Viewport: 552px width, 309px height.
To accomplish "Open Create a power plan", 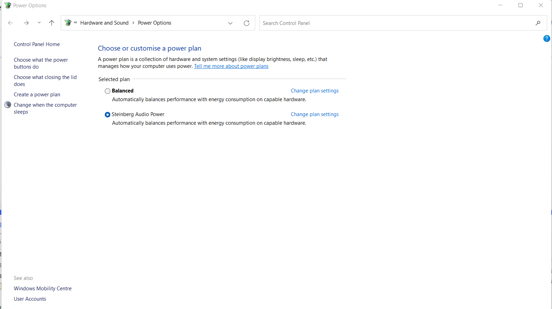I will click(x=37, y=95).
